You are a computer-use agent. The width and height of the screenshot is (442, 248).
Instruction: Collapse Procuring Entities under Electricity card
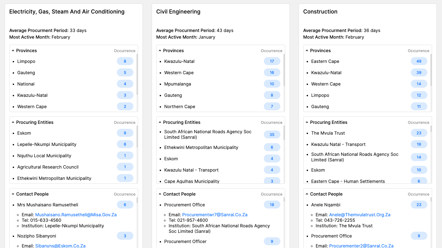13,122
